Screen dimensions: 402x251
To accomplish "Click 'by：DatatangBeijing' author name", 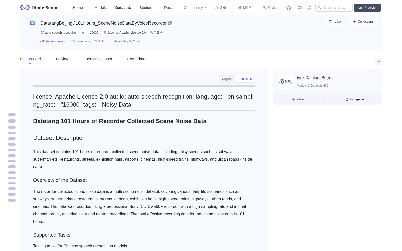I will point(315,78).
